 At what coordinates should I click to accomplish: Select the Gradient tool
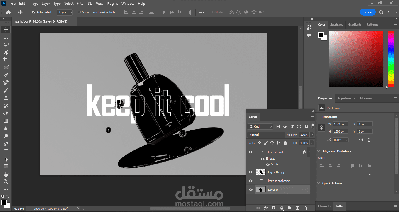click(6, 121)
